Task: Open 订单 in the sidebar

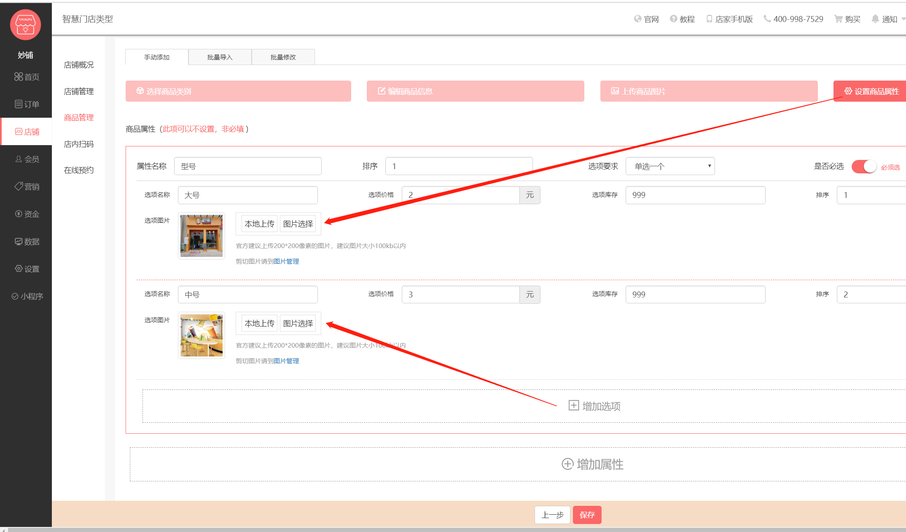Action: (x=26, y=104)
